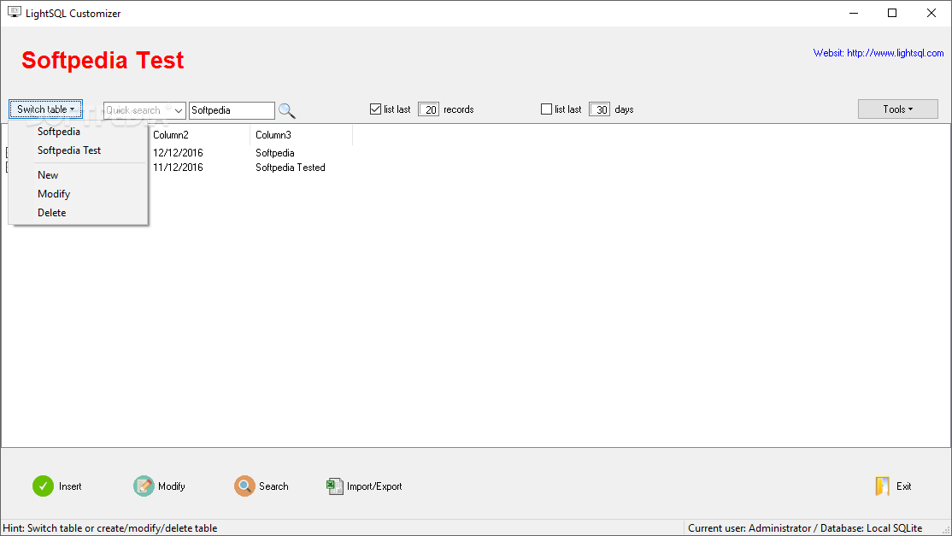Select the Softpedia cell in Column3
The width and height of the screenshot is (952, 536).
tap(275, 153)
